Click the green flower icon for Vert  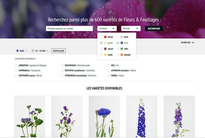pos(121,49)
